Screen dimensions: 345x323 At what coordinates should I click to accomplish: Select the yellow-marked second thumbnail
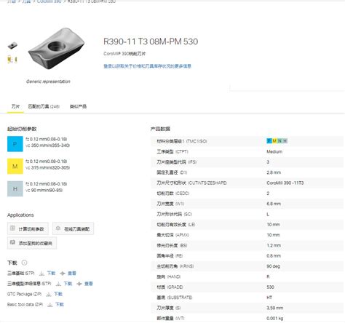click(12, 59)
